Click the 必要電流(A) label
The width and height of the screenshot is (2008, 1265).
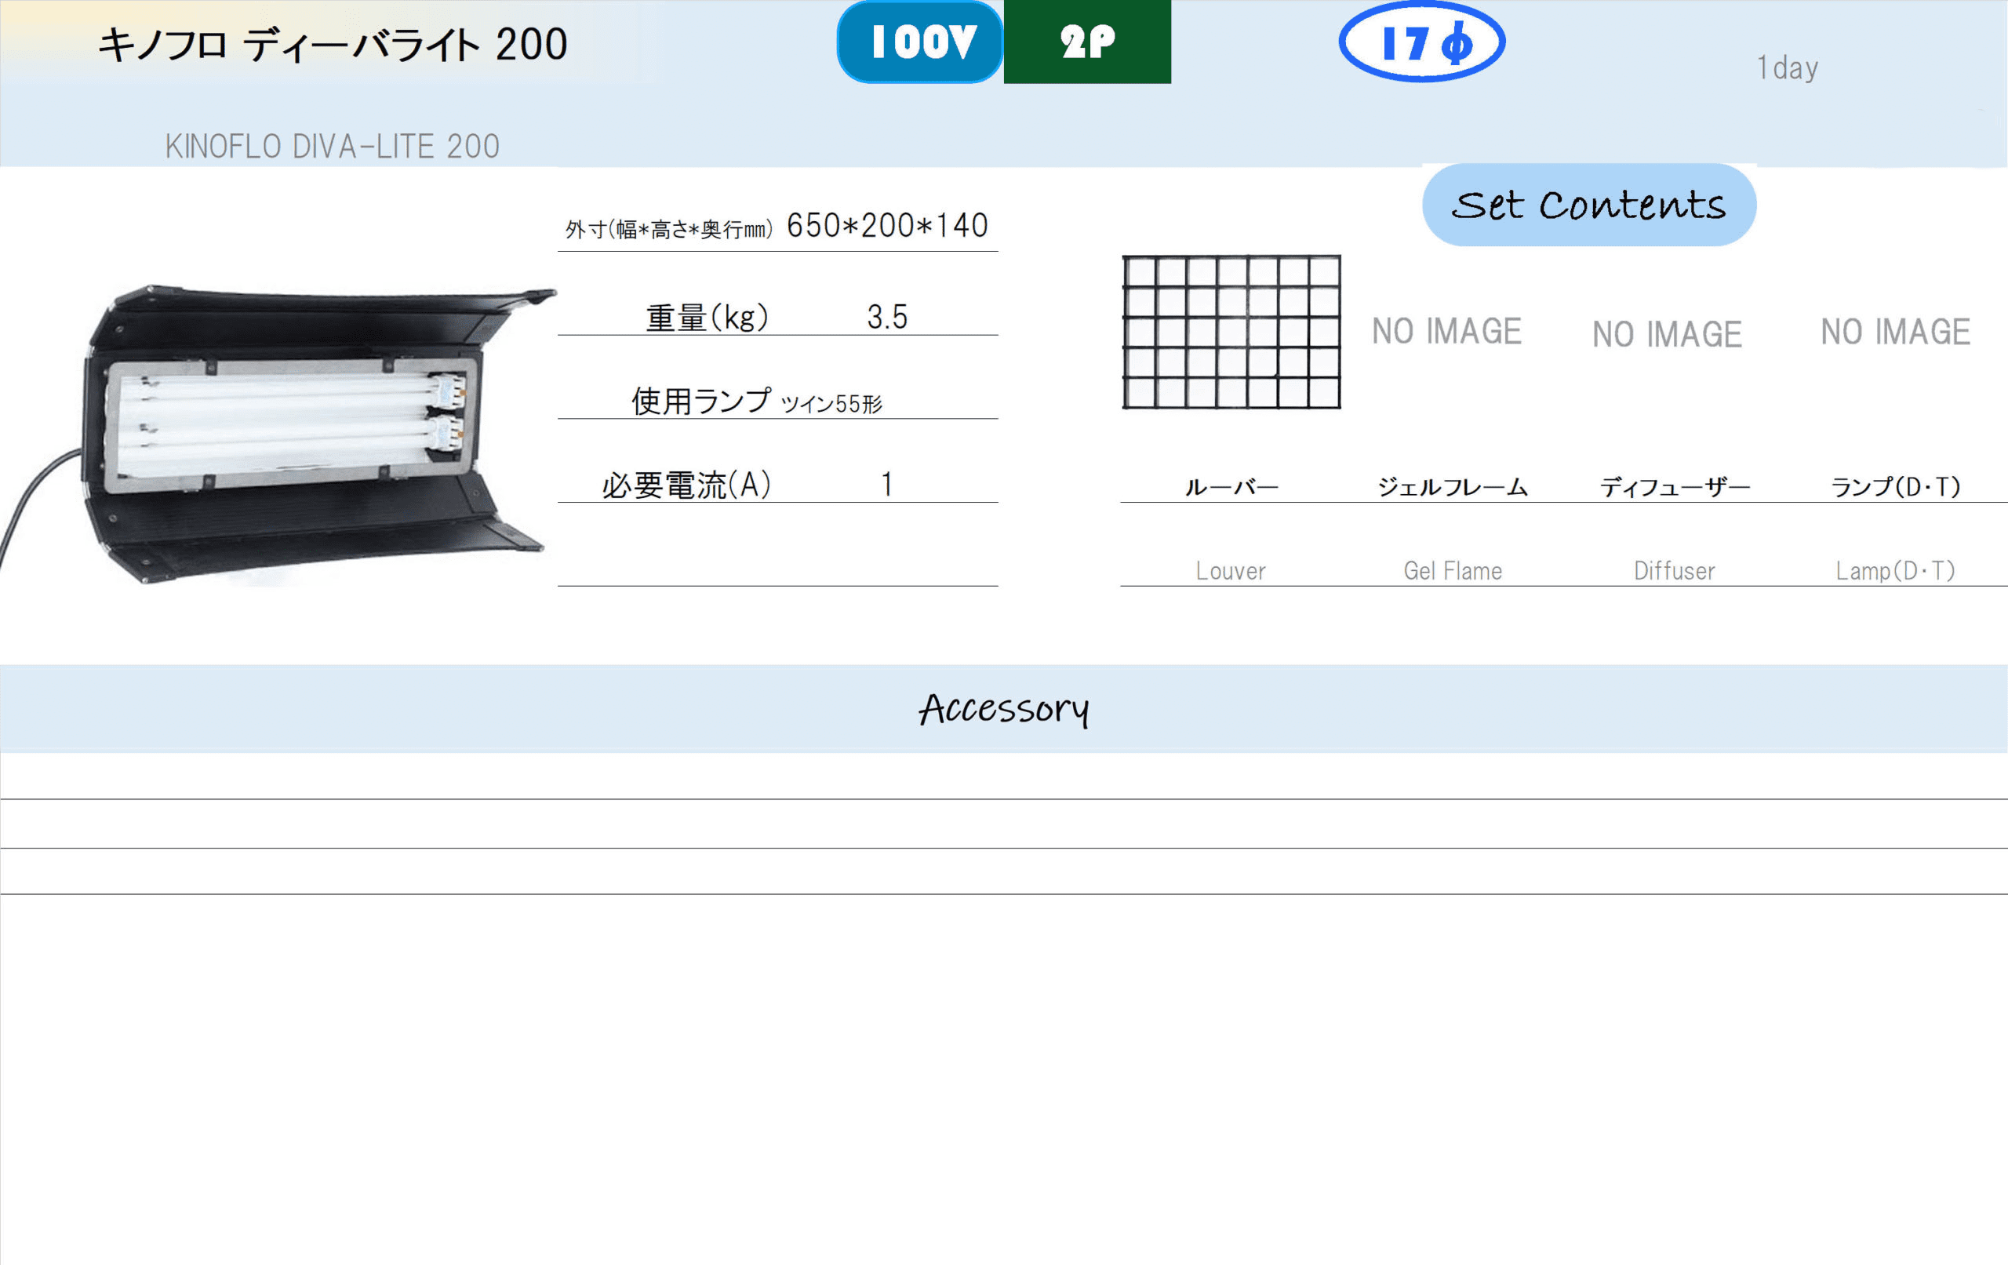(x=686, y=485)
